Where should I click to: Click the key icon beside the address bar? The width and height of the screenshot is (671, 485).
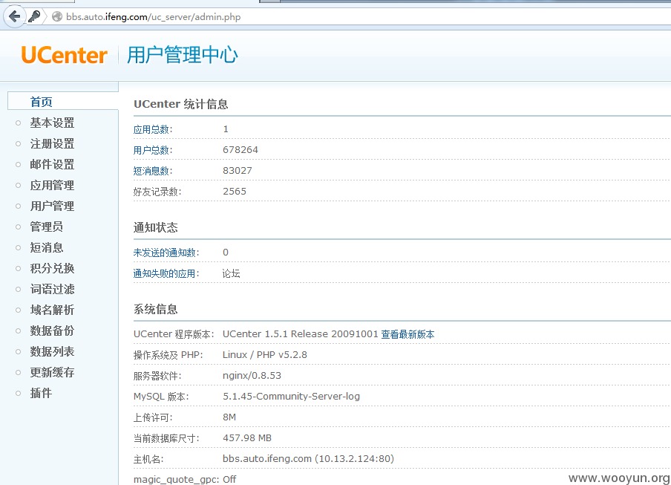pyautogui.click(x=34, y=16)
